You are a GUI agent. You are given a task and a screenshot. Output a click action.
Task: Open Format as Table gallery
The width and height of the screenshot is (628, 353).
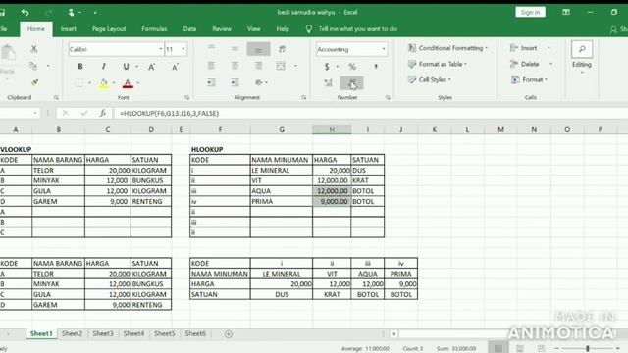pyautogui.click(x=437, y=64)
